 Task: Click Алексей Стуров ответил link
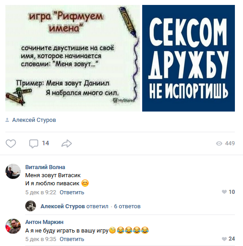[x=74, y=206]
